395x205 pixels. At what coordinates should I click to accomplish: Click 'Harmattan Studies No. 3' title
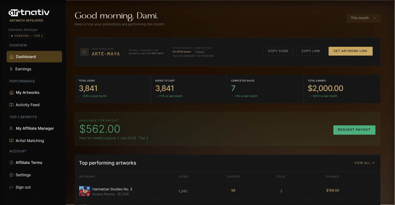click(x=112, y=189)
